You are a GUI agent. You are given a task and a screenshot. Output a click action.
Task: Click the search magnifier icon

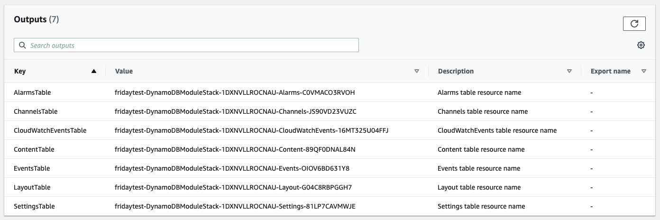[x=22, y=46]
